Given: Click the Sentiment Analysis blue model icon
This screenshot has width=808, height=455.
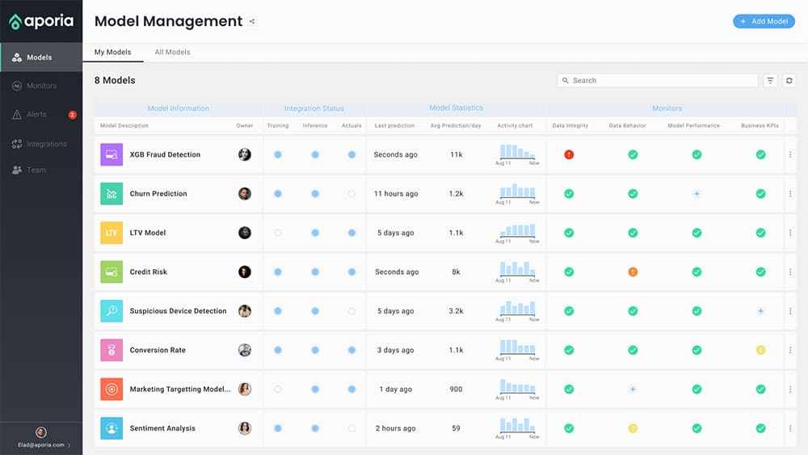Looking at the screenshot, I should point(112,428).
